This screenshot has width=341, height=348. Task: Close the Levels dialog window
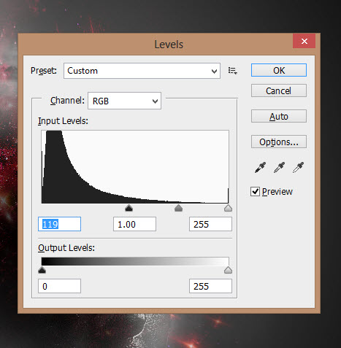pyautogui.click(x=304, y=41)
